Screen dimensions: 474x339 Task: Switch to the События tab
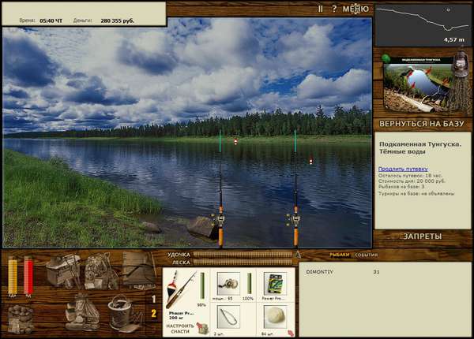click(367, 255)
